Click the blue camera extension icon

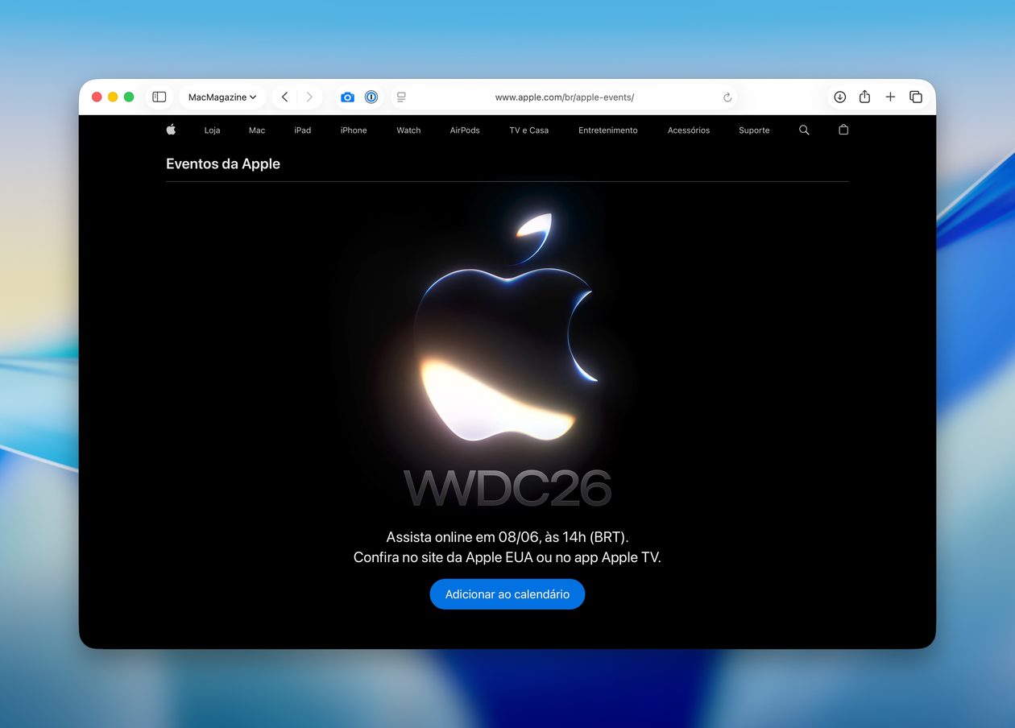pyautogui.click(x=347, y=97)
